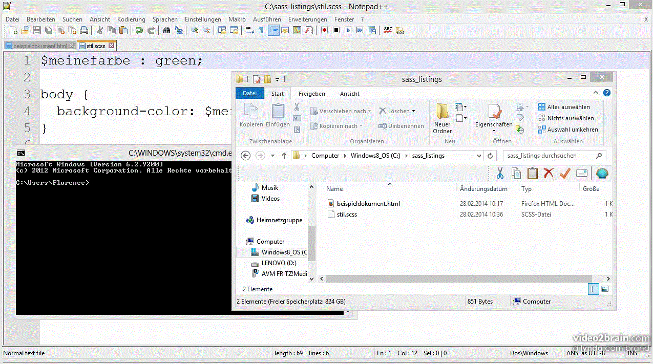Open the Löschen dropdown arrow
The image size is (653, 364).
pyautogui.click(x=413, y=111)
